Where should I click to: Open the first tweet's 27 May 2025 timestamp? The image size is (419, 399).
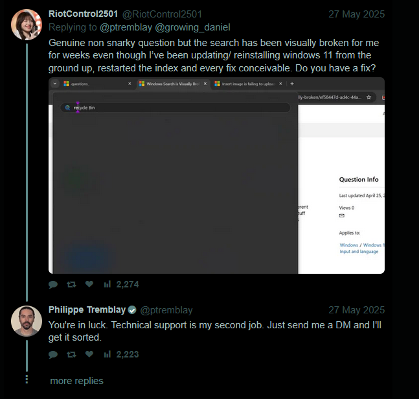click(356, 14)
